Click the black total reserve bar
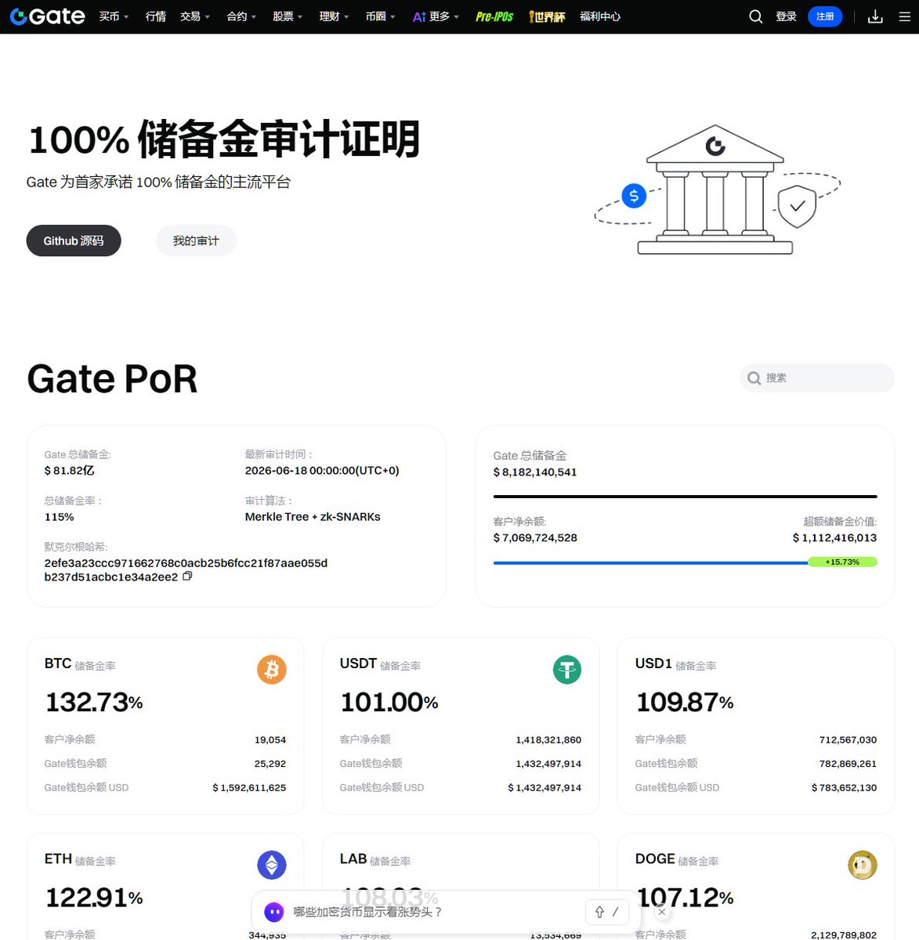 (x=685, y=496)
